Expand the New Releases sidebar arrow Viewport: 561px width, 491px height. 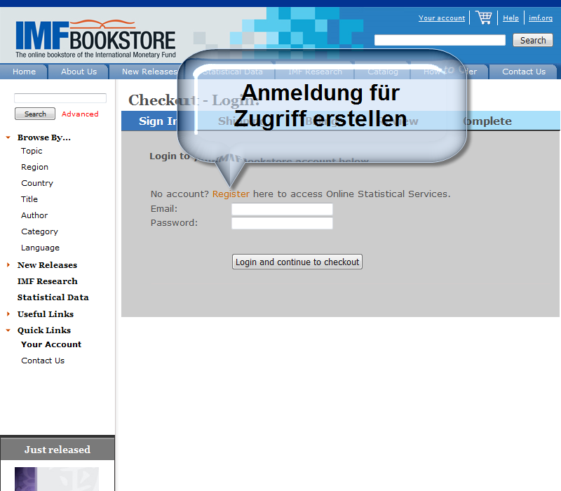coord(8,265)
